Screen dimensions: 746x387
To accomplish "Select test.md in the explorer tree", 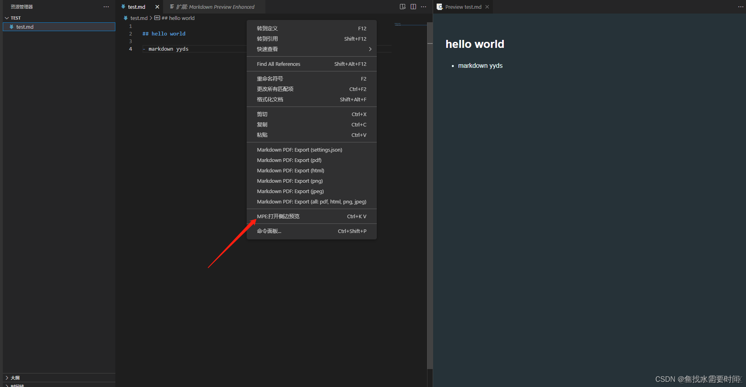I will (x=59, y=27).
